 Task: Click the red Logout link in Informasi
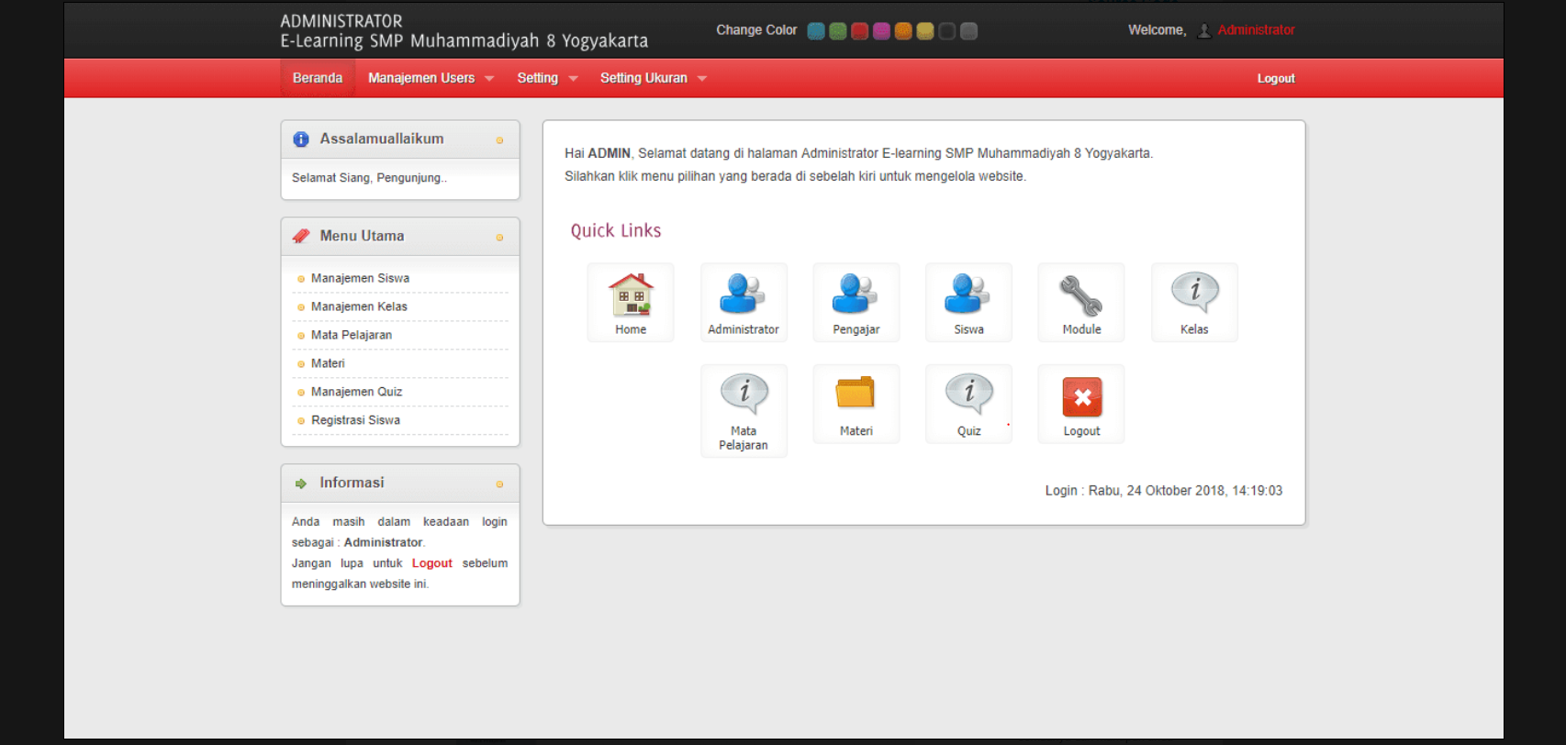[x=431, y=563]
